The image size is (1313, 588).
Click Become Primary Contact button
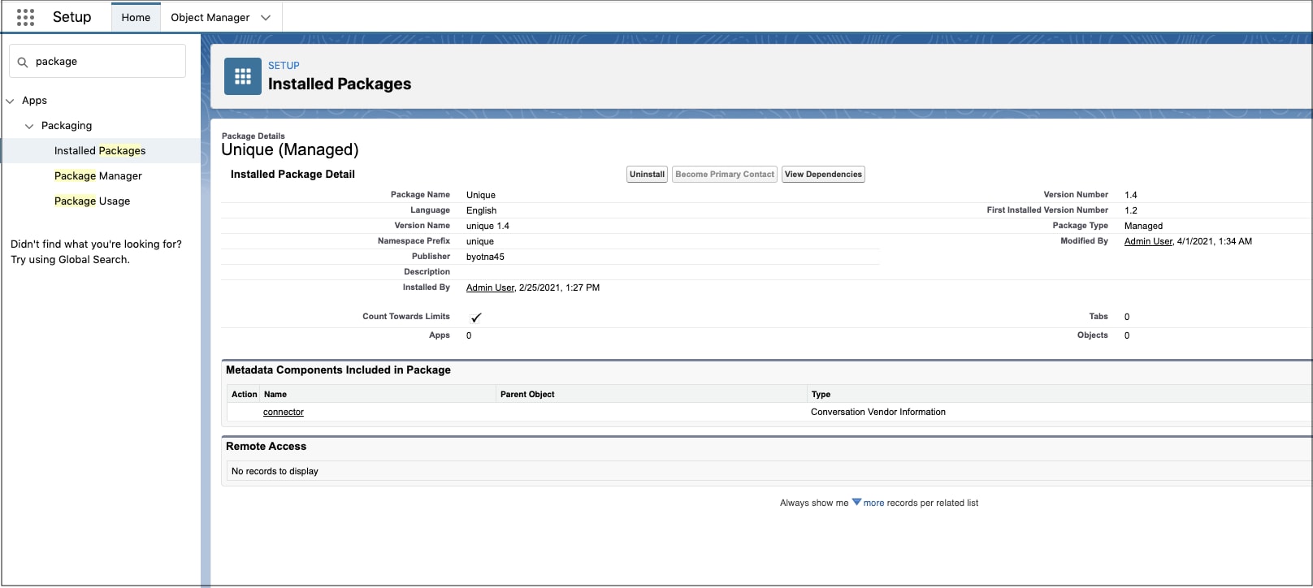pyautogui.click(x=725, y=175)
